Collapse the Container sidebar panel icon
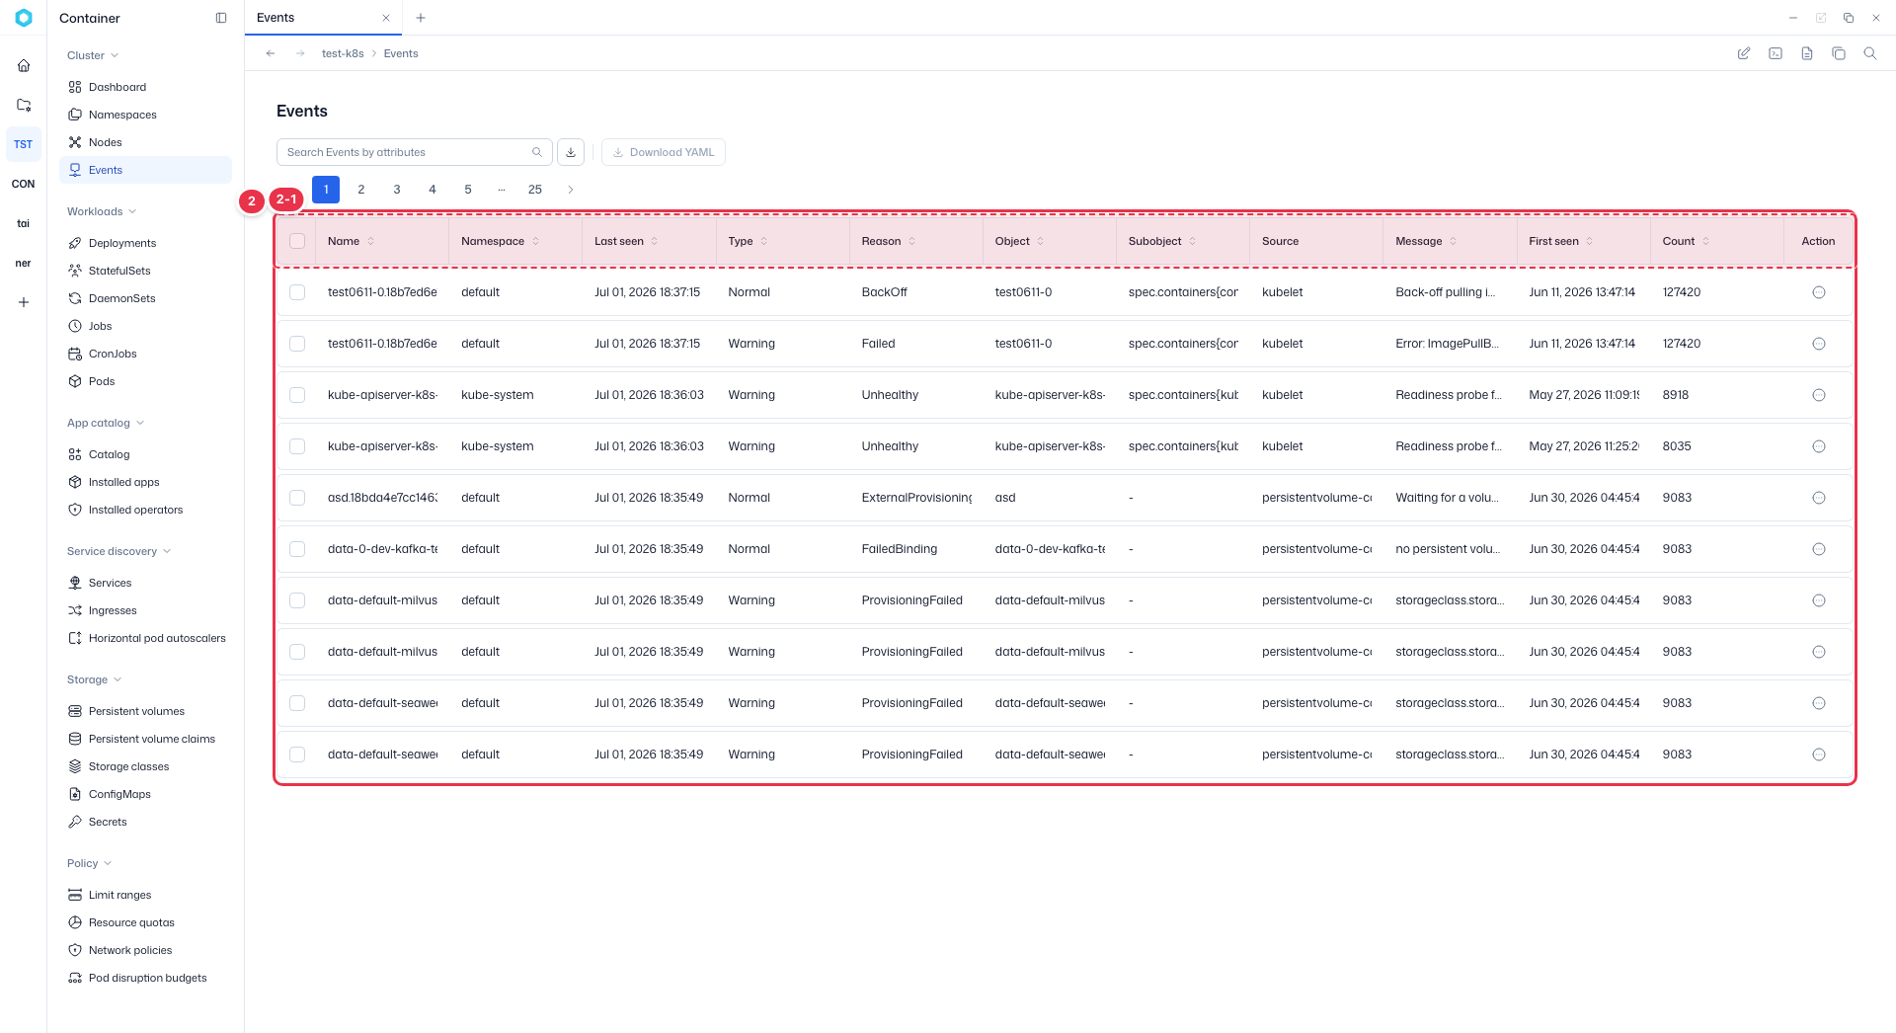 point(221,18)
